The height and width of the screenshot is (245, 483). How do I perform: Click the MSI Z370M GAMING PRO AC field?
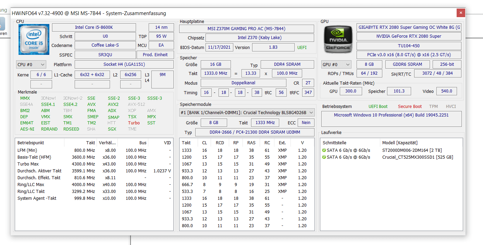246,29
